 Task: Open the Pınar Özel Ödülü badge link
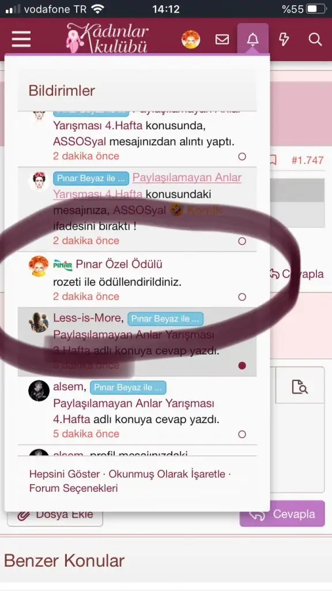coord(119,264)
